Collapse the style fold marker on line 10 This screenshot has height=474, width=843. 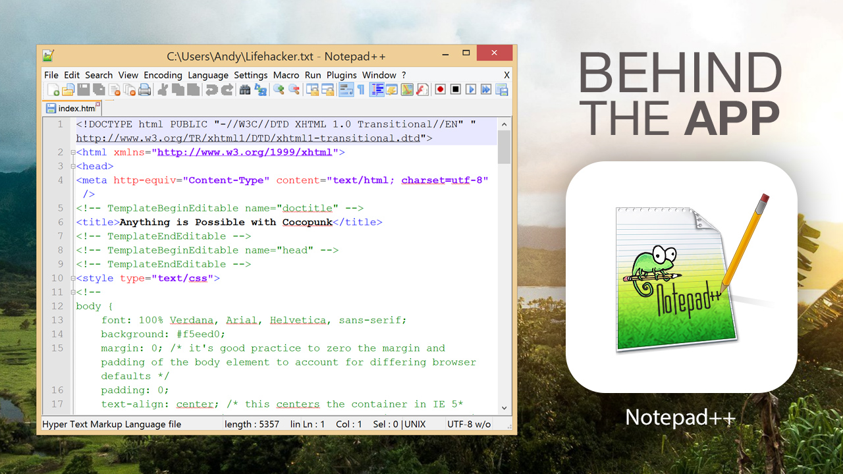(73, 278)
